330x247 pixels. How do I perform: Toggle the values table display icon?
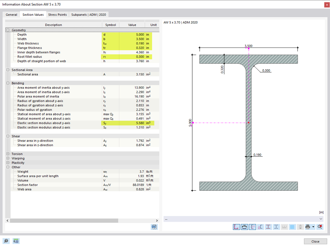300,227
